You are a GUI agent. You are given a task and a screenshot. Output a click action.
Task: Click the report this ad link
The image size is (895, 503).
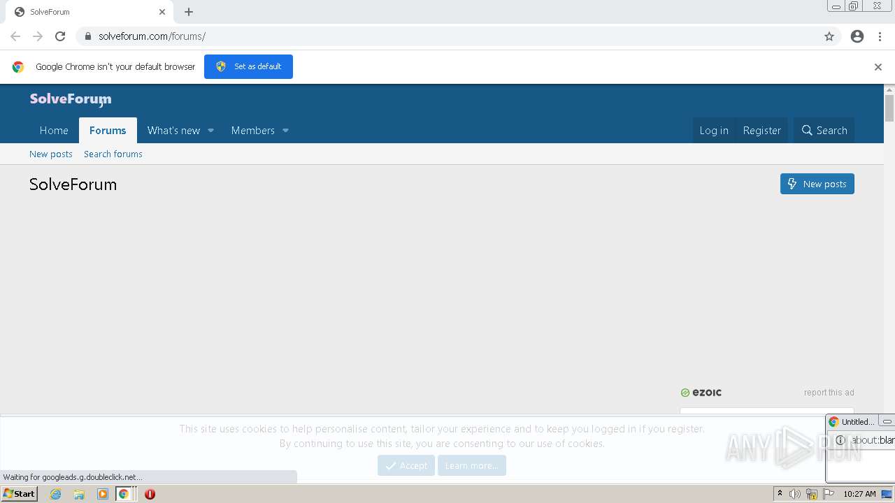[829, 393]
